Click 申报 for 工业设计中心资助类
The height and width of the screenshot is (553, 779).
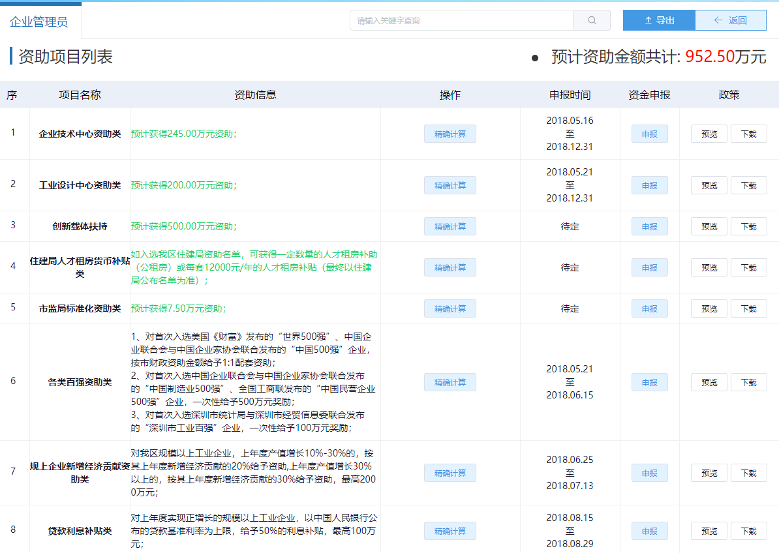click(x=649, y=185)
